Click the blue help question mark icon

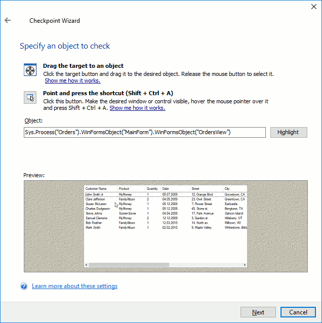24,286
